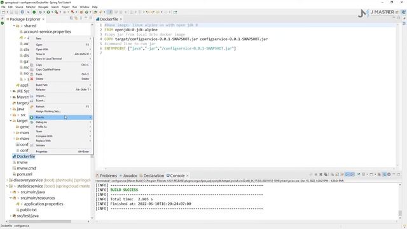The image size is (407, 229).
Task: Click the New file toolbar icon
Action: [3, 12]
